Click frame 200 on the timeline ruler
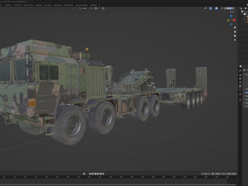The image size is (248, 186). click(174, 177)
